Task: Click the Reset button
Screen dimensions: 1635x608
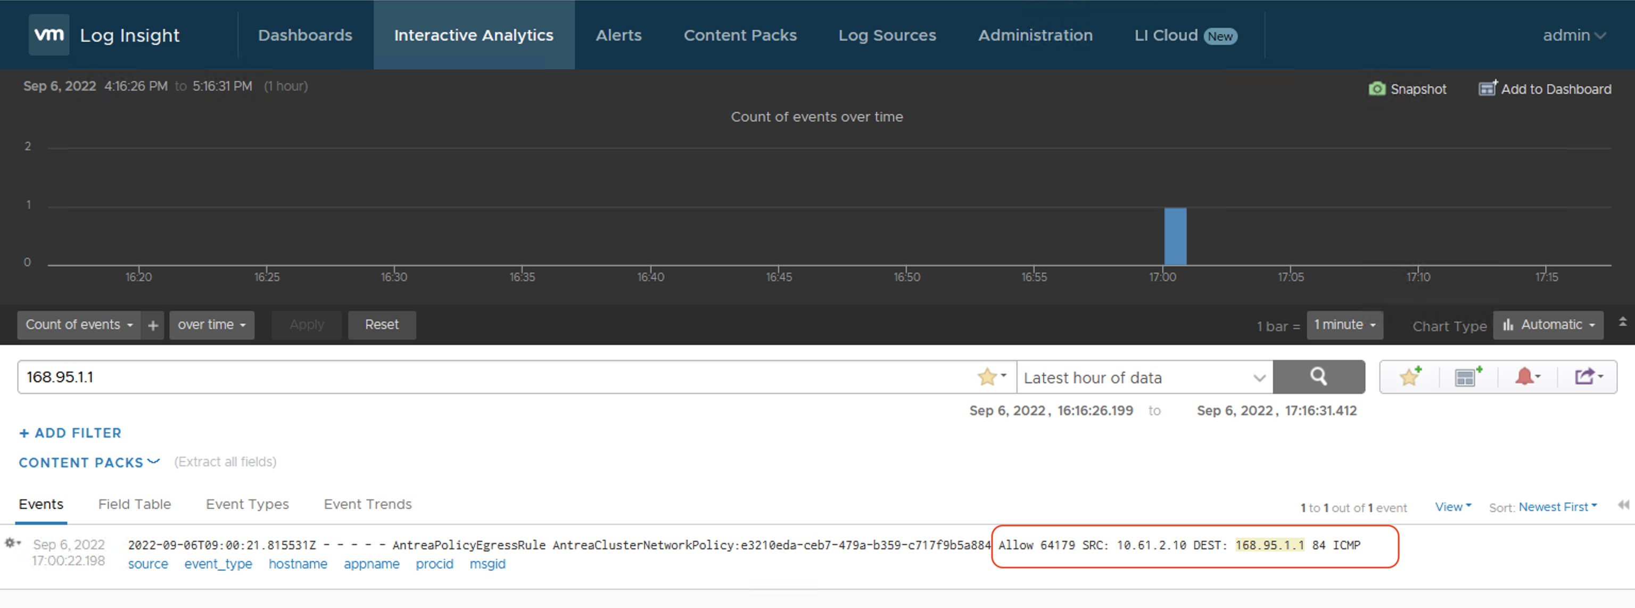Action: tap(382, 325)
